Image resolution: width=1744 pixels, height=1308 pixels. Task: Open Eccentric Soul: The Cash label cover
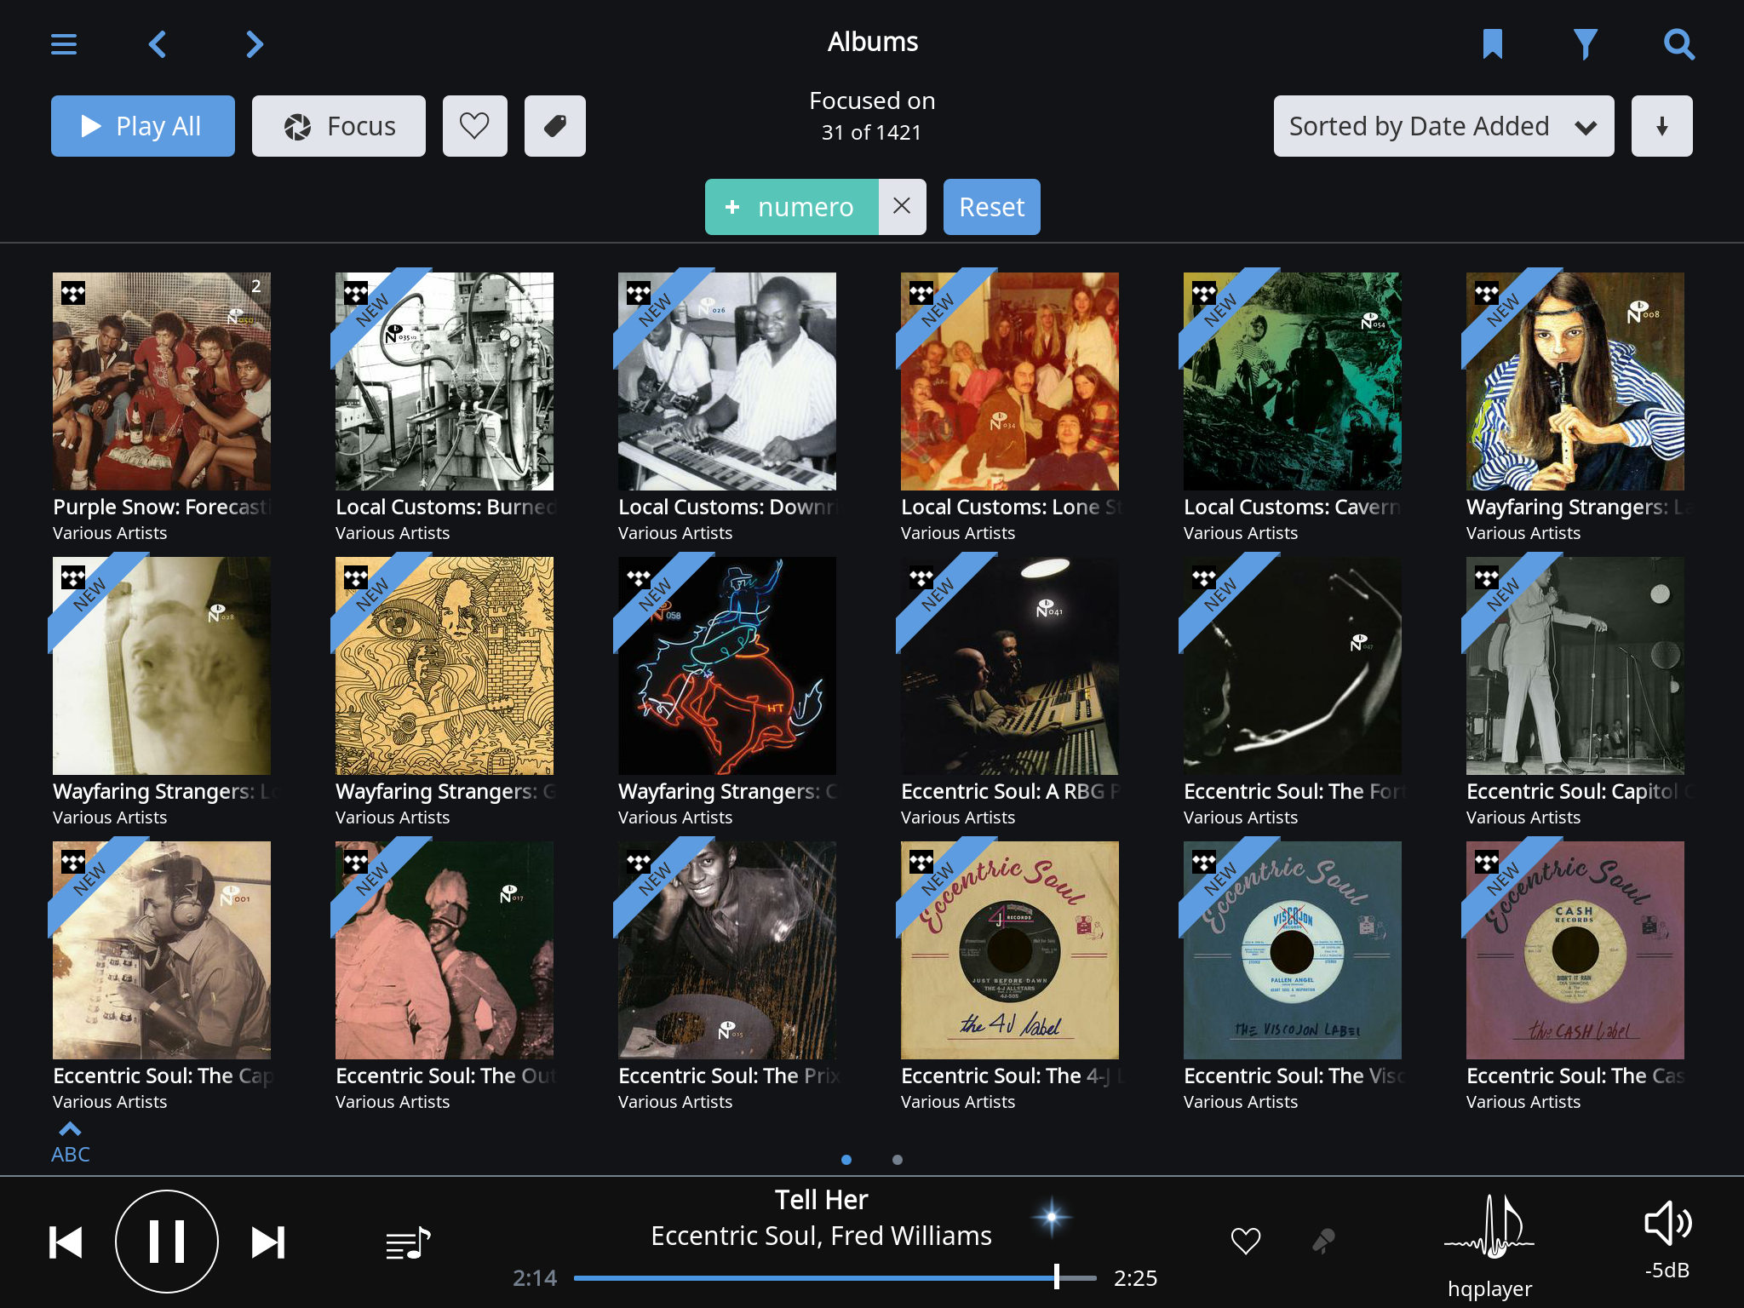coord(1575,950)
